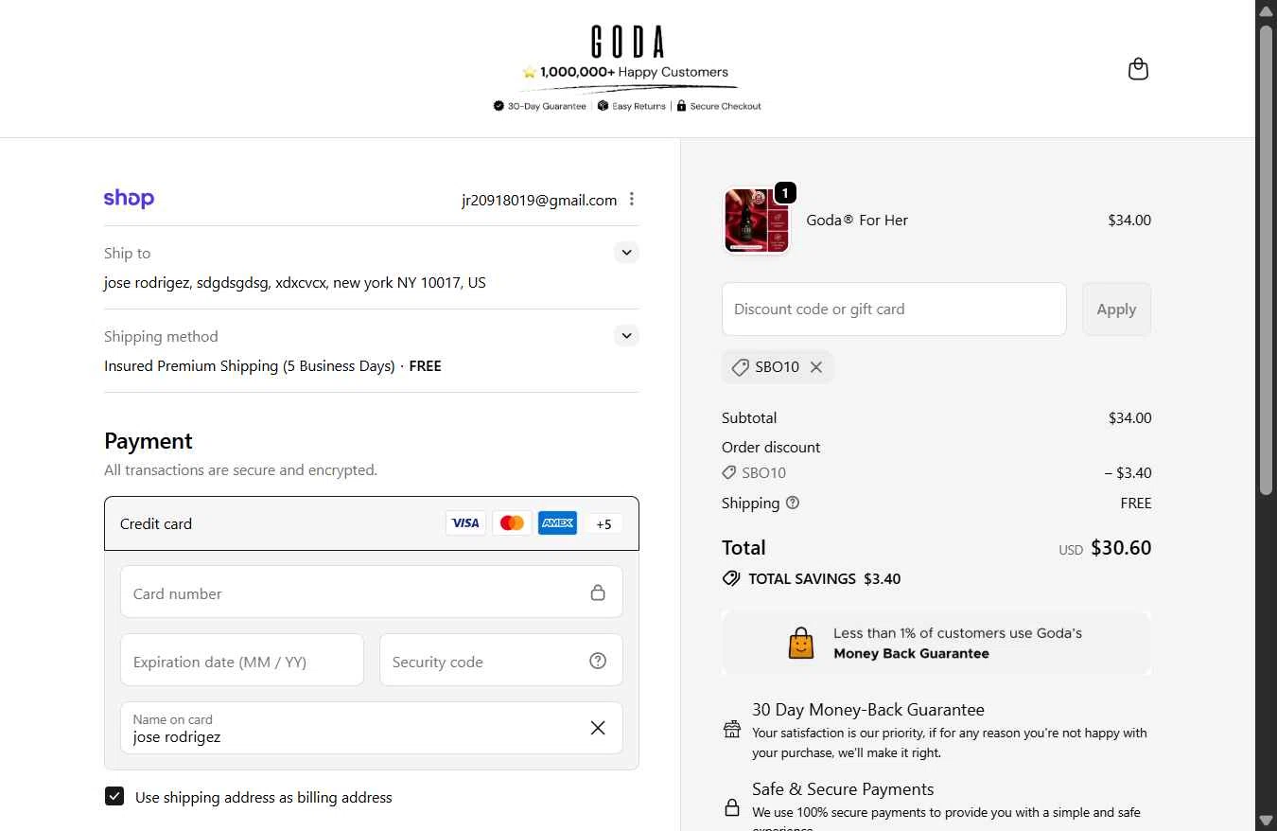Click the Subtotal $34.00 value
Image resolution: width=1277 pixels, height=831 pixels.
tap(1129, 417)
